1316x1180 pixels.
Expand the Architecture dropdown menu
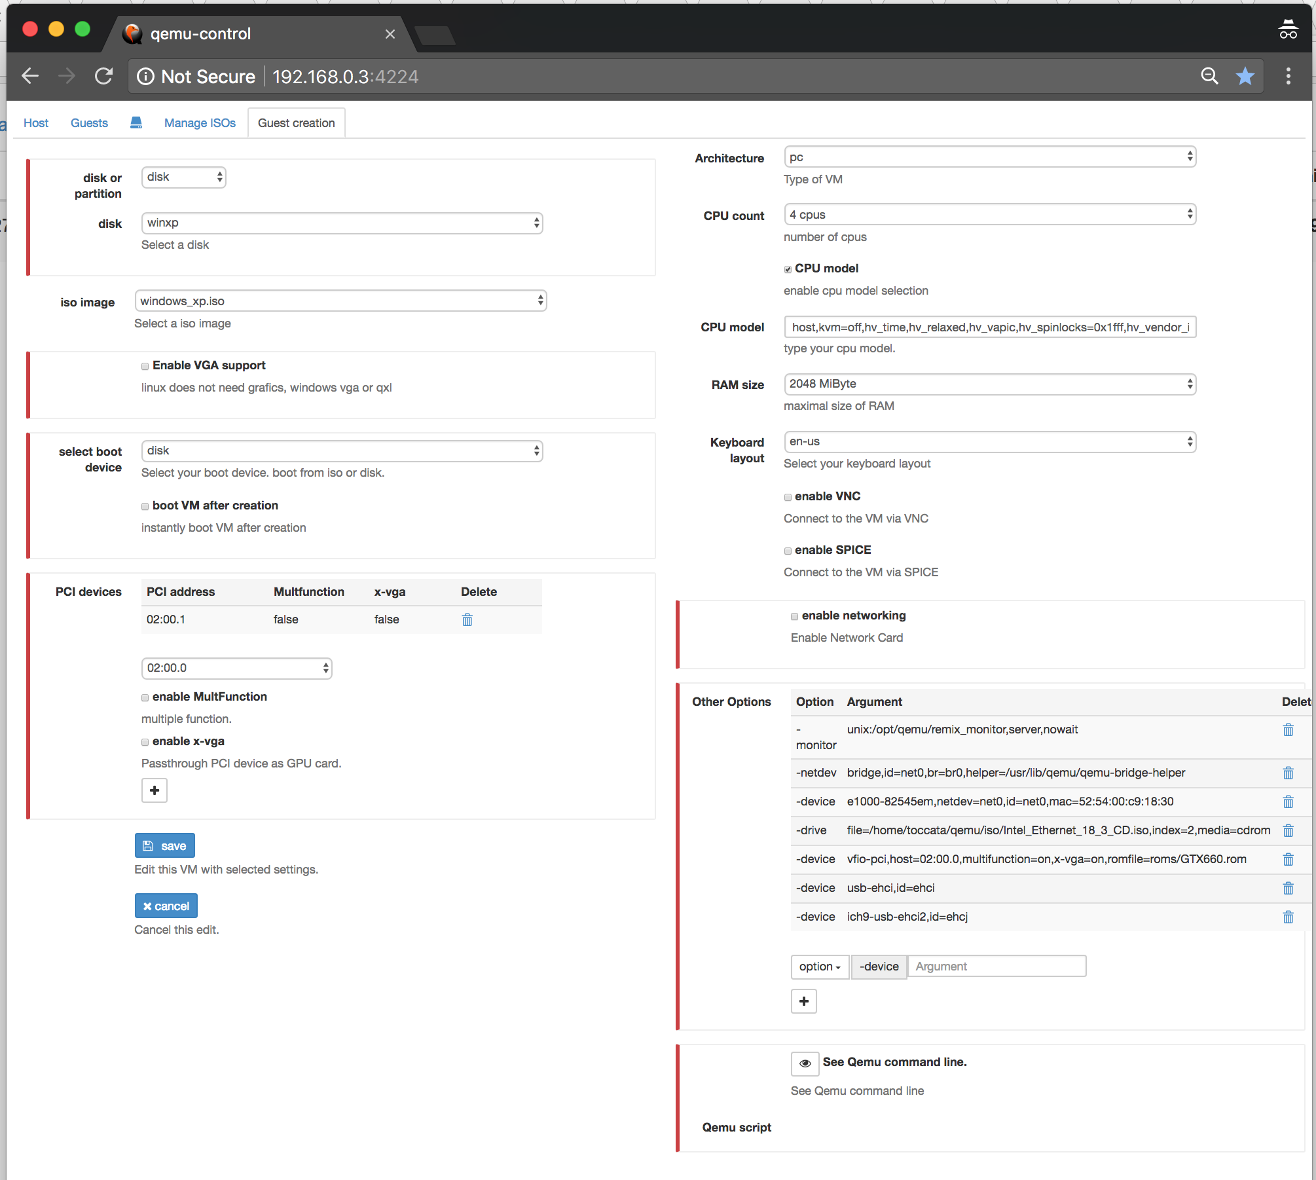[991, 157]
